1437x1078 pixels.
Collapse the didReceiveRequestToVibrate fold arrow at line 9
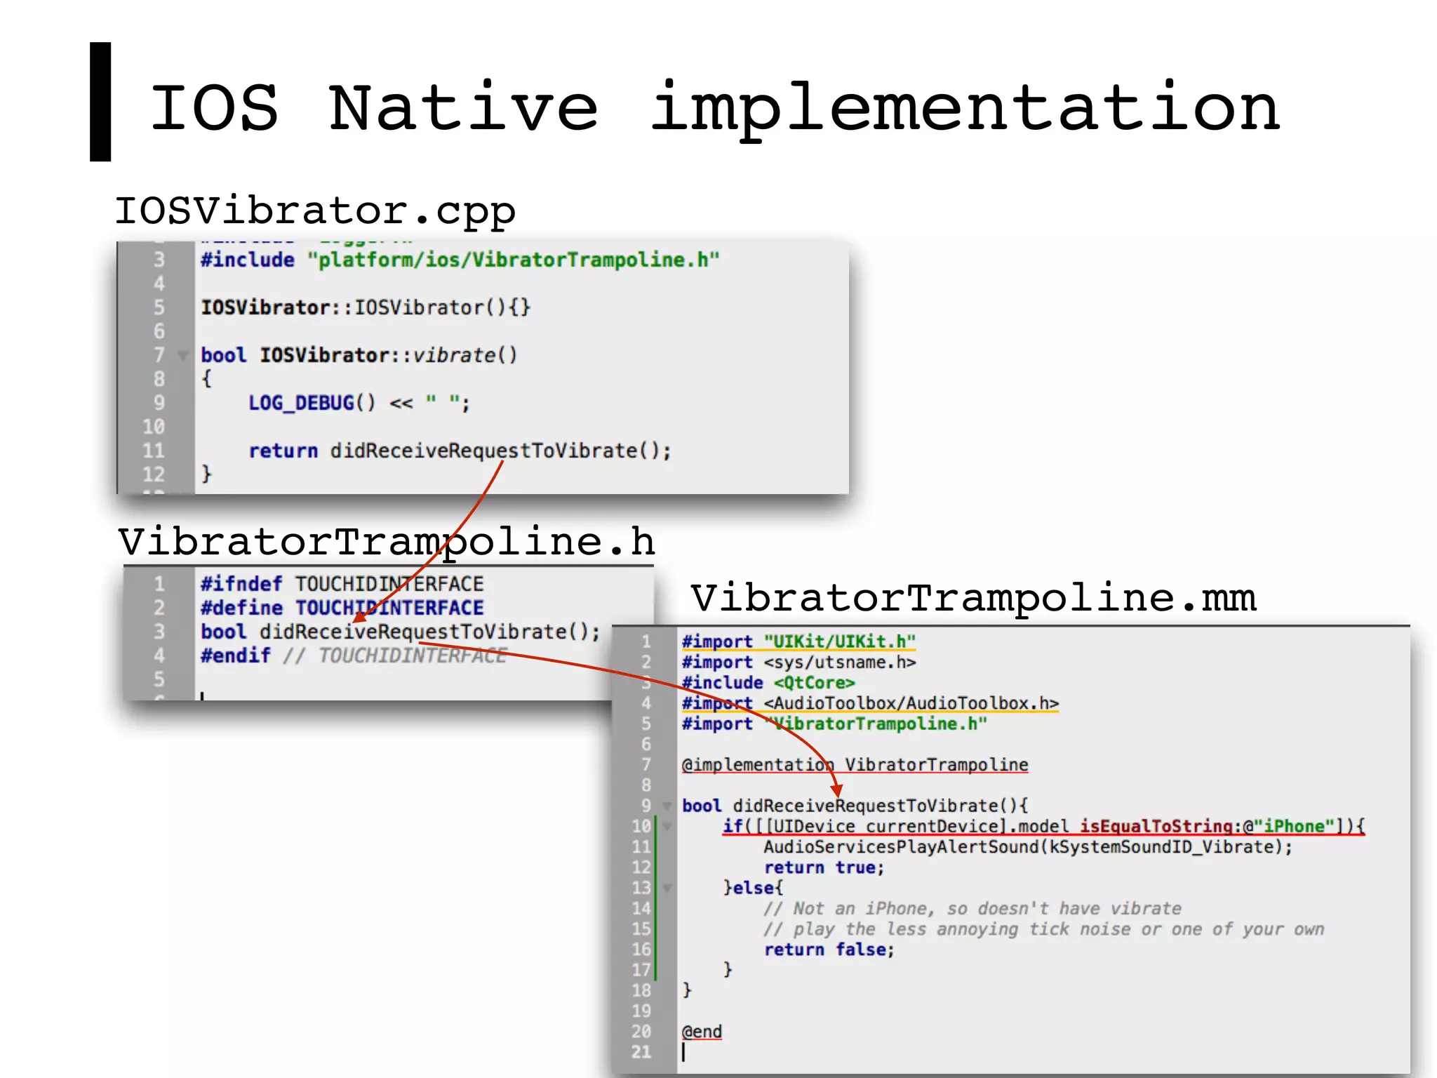(x=667, y=806)
